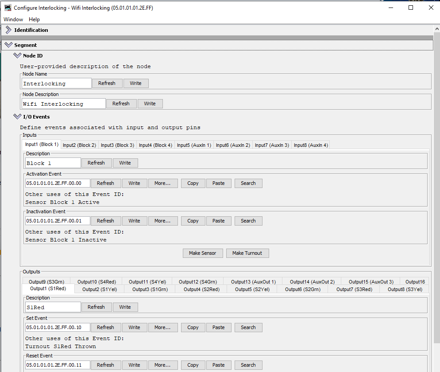Image resolution: width=440 pixels, height=372 pixels.
Task: Collapse the Segment section
Action: 8,45
